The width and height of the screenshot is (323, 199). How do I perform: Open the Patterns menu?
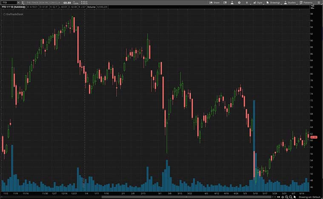pos(306,3)
